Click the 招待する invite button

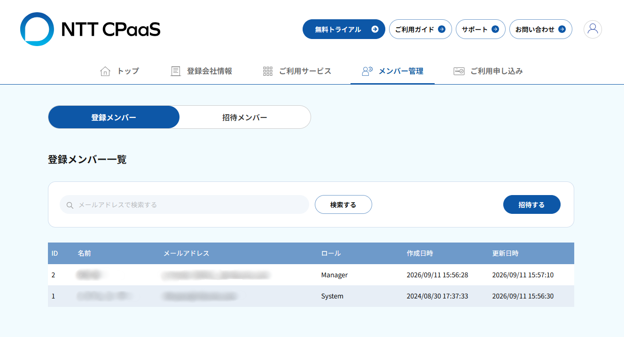[x=532, y=204]
